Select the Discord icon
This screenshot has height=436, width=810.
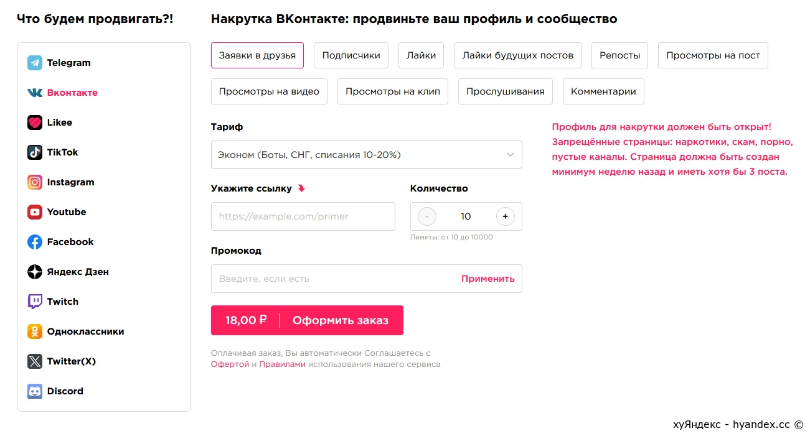coord(35,391)
